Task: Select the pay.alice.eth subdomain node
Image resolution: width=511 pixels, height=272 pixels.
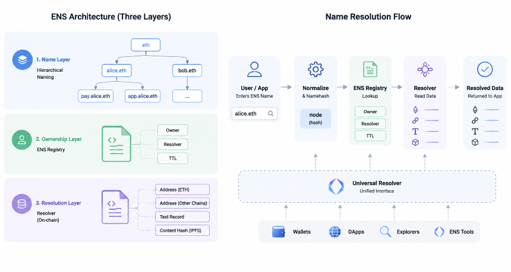Action: 96,96
